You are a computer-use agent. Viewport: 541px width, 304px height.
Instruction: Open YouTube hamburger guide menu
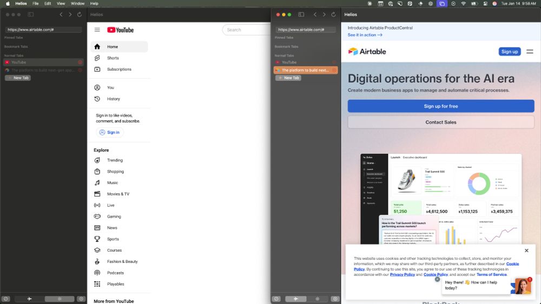click(x=97, y=30)
